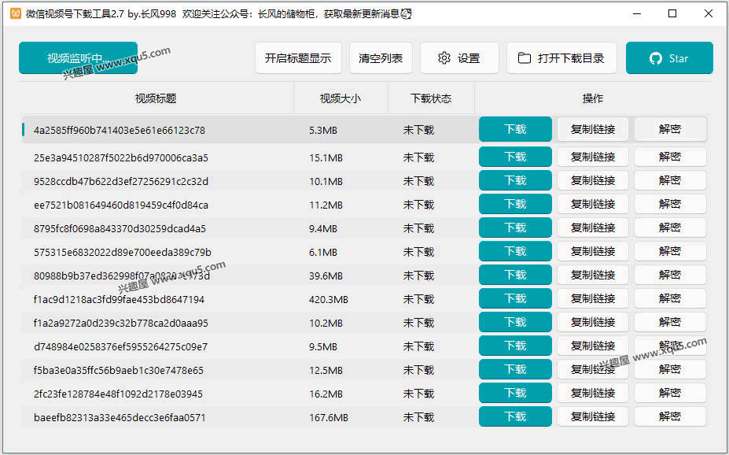Decrypt the 9528ccdb47b622 video
Viewport: 729px width, 455px height.
click(670, 180)
